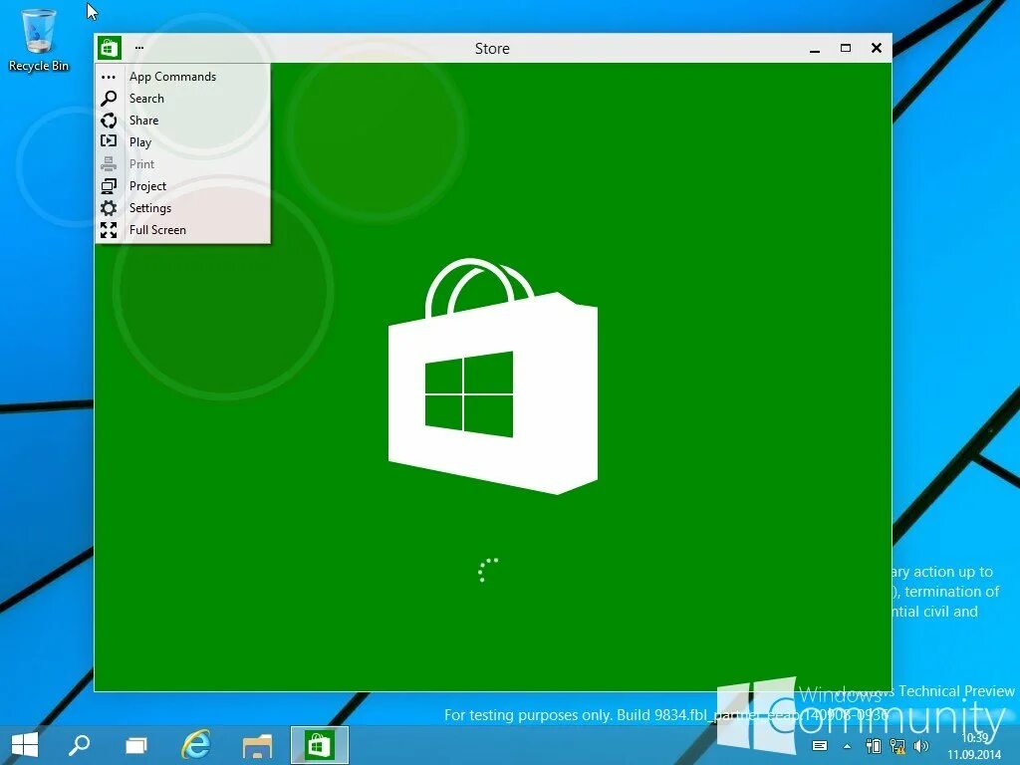Viewport: 1020px width, 765px height.
Task: Select App Commands from the menu
Action: (x=183, y=76)
